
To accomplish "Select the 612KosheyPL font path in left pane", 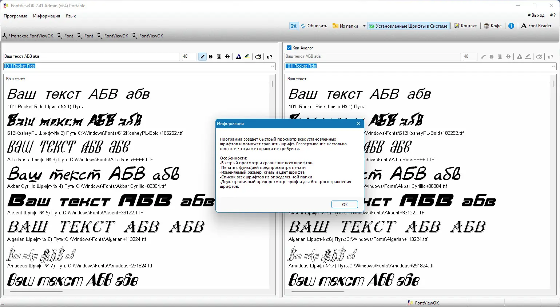I will [95, 133].
